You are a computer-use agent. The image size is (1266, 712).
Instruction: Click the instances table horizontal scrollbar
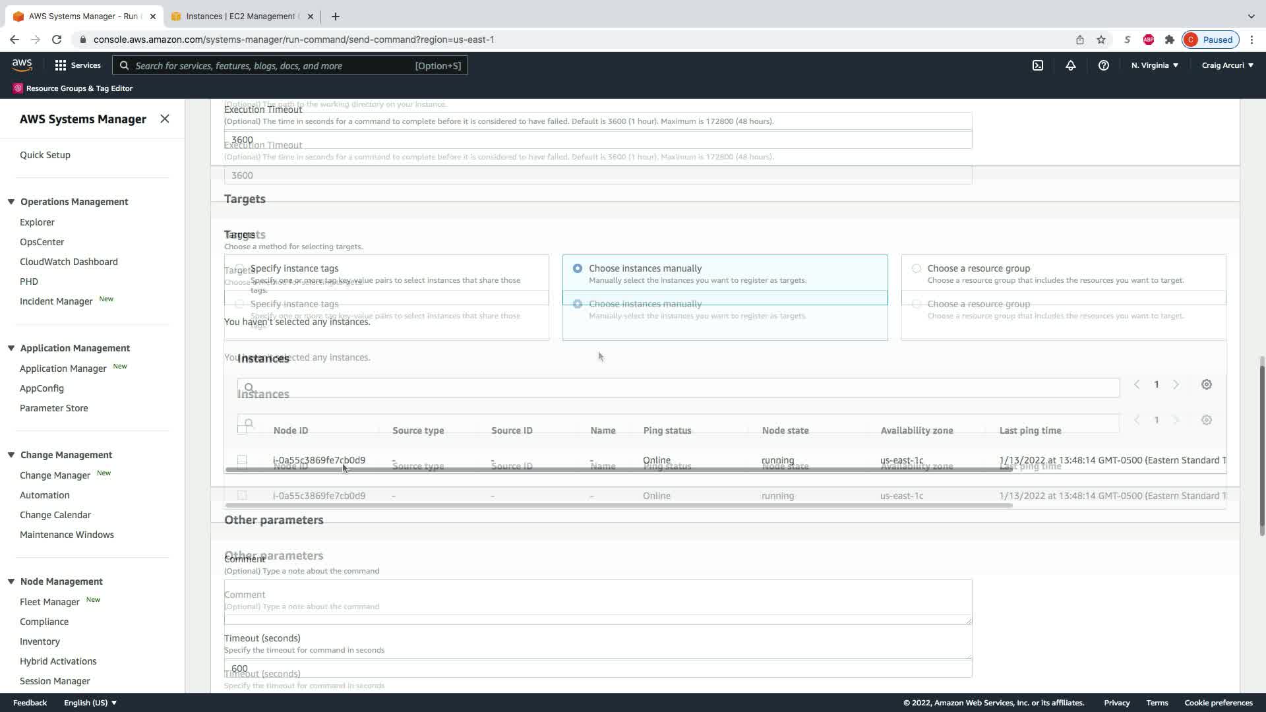[x=618, y=469]
